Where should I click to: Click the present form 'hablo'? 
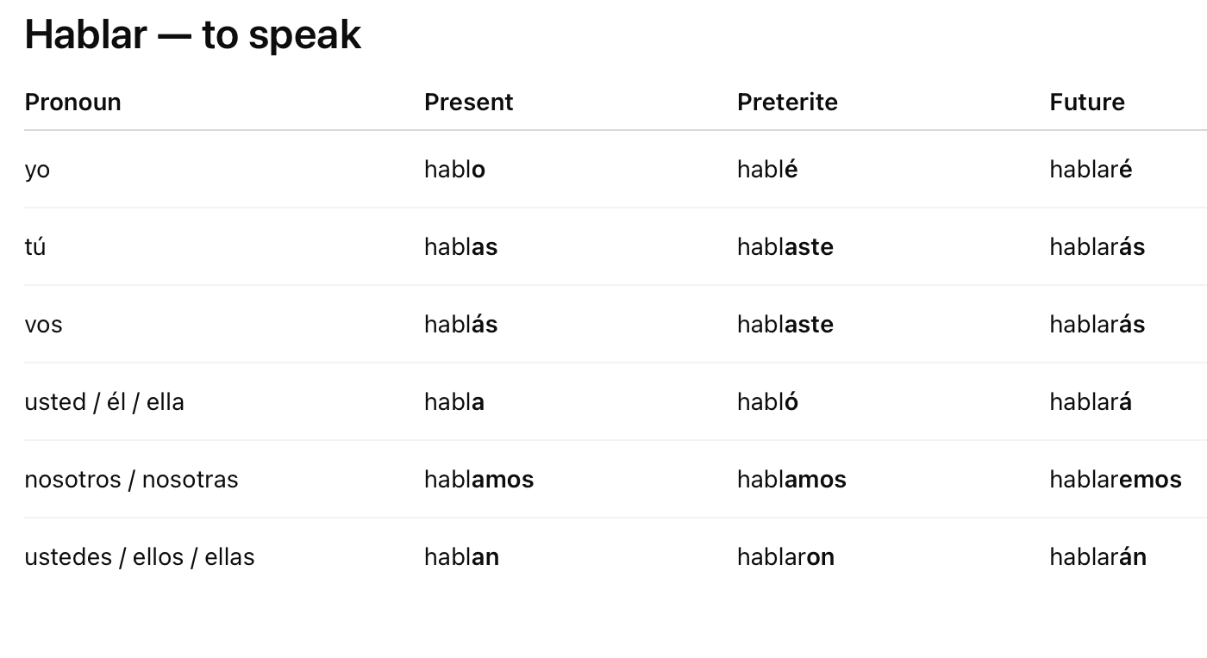tap(454, 170)
